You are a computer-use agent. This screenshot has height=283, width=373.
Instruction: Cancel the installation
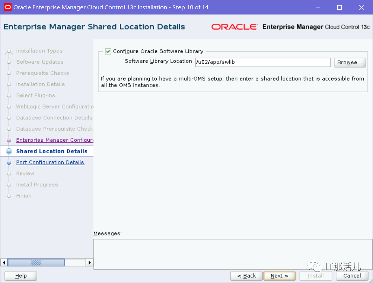pyautogui.click(x=352, y=276)
